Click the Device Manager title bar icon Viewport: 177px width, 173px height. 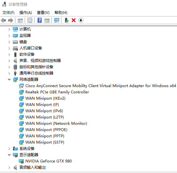point(4,4)
